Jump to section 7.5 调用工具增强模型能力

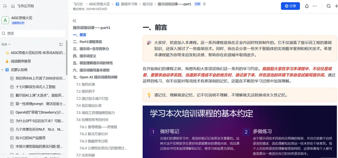95,113
